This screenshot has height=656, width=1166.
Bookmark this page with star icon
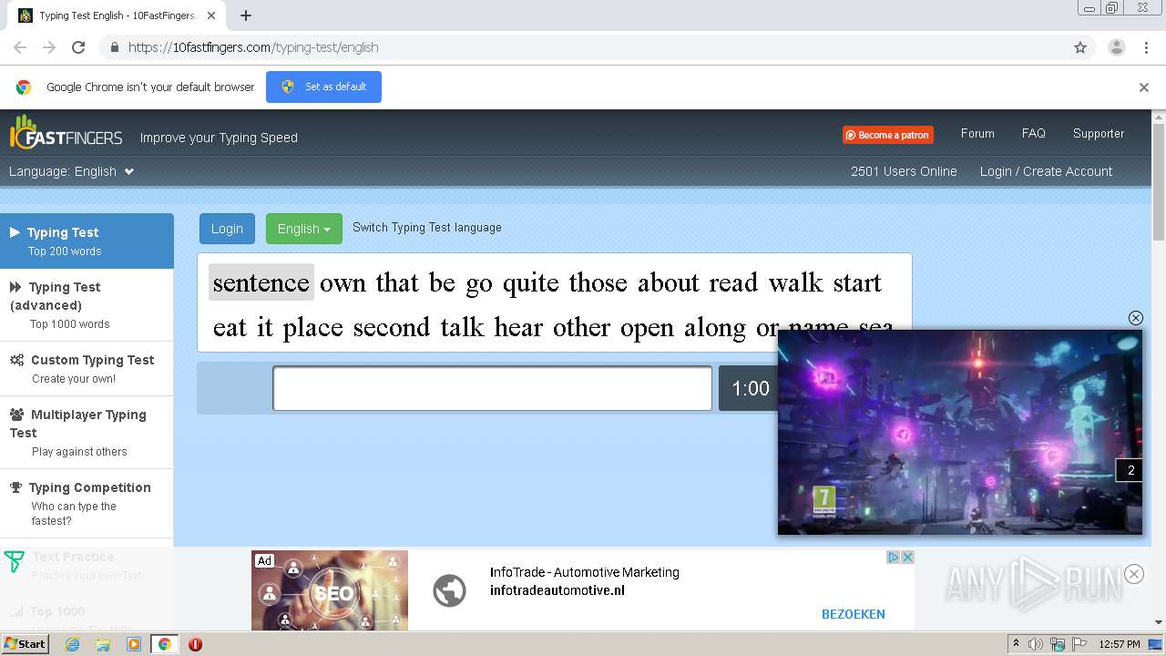coord(1080,47)
